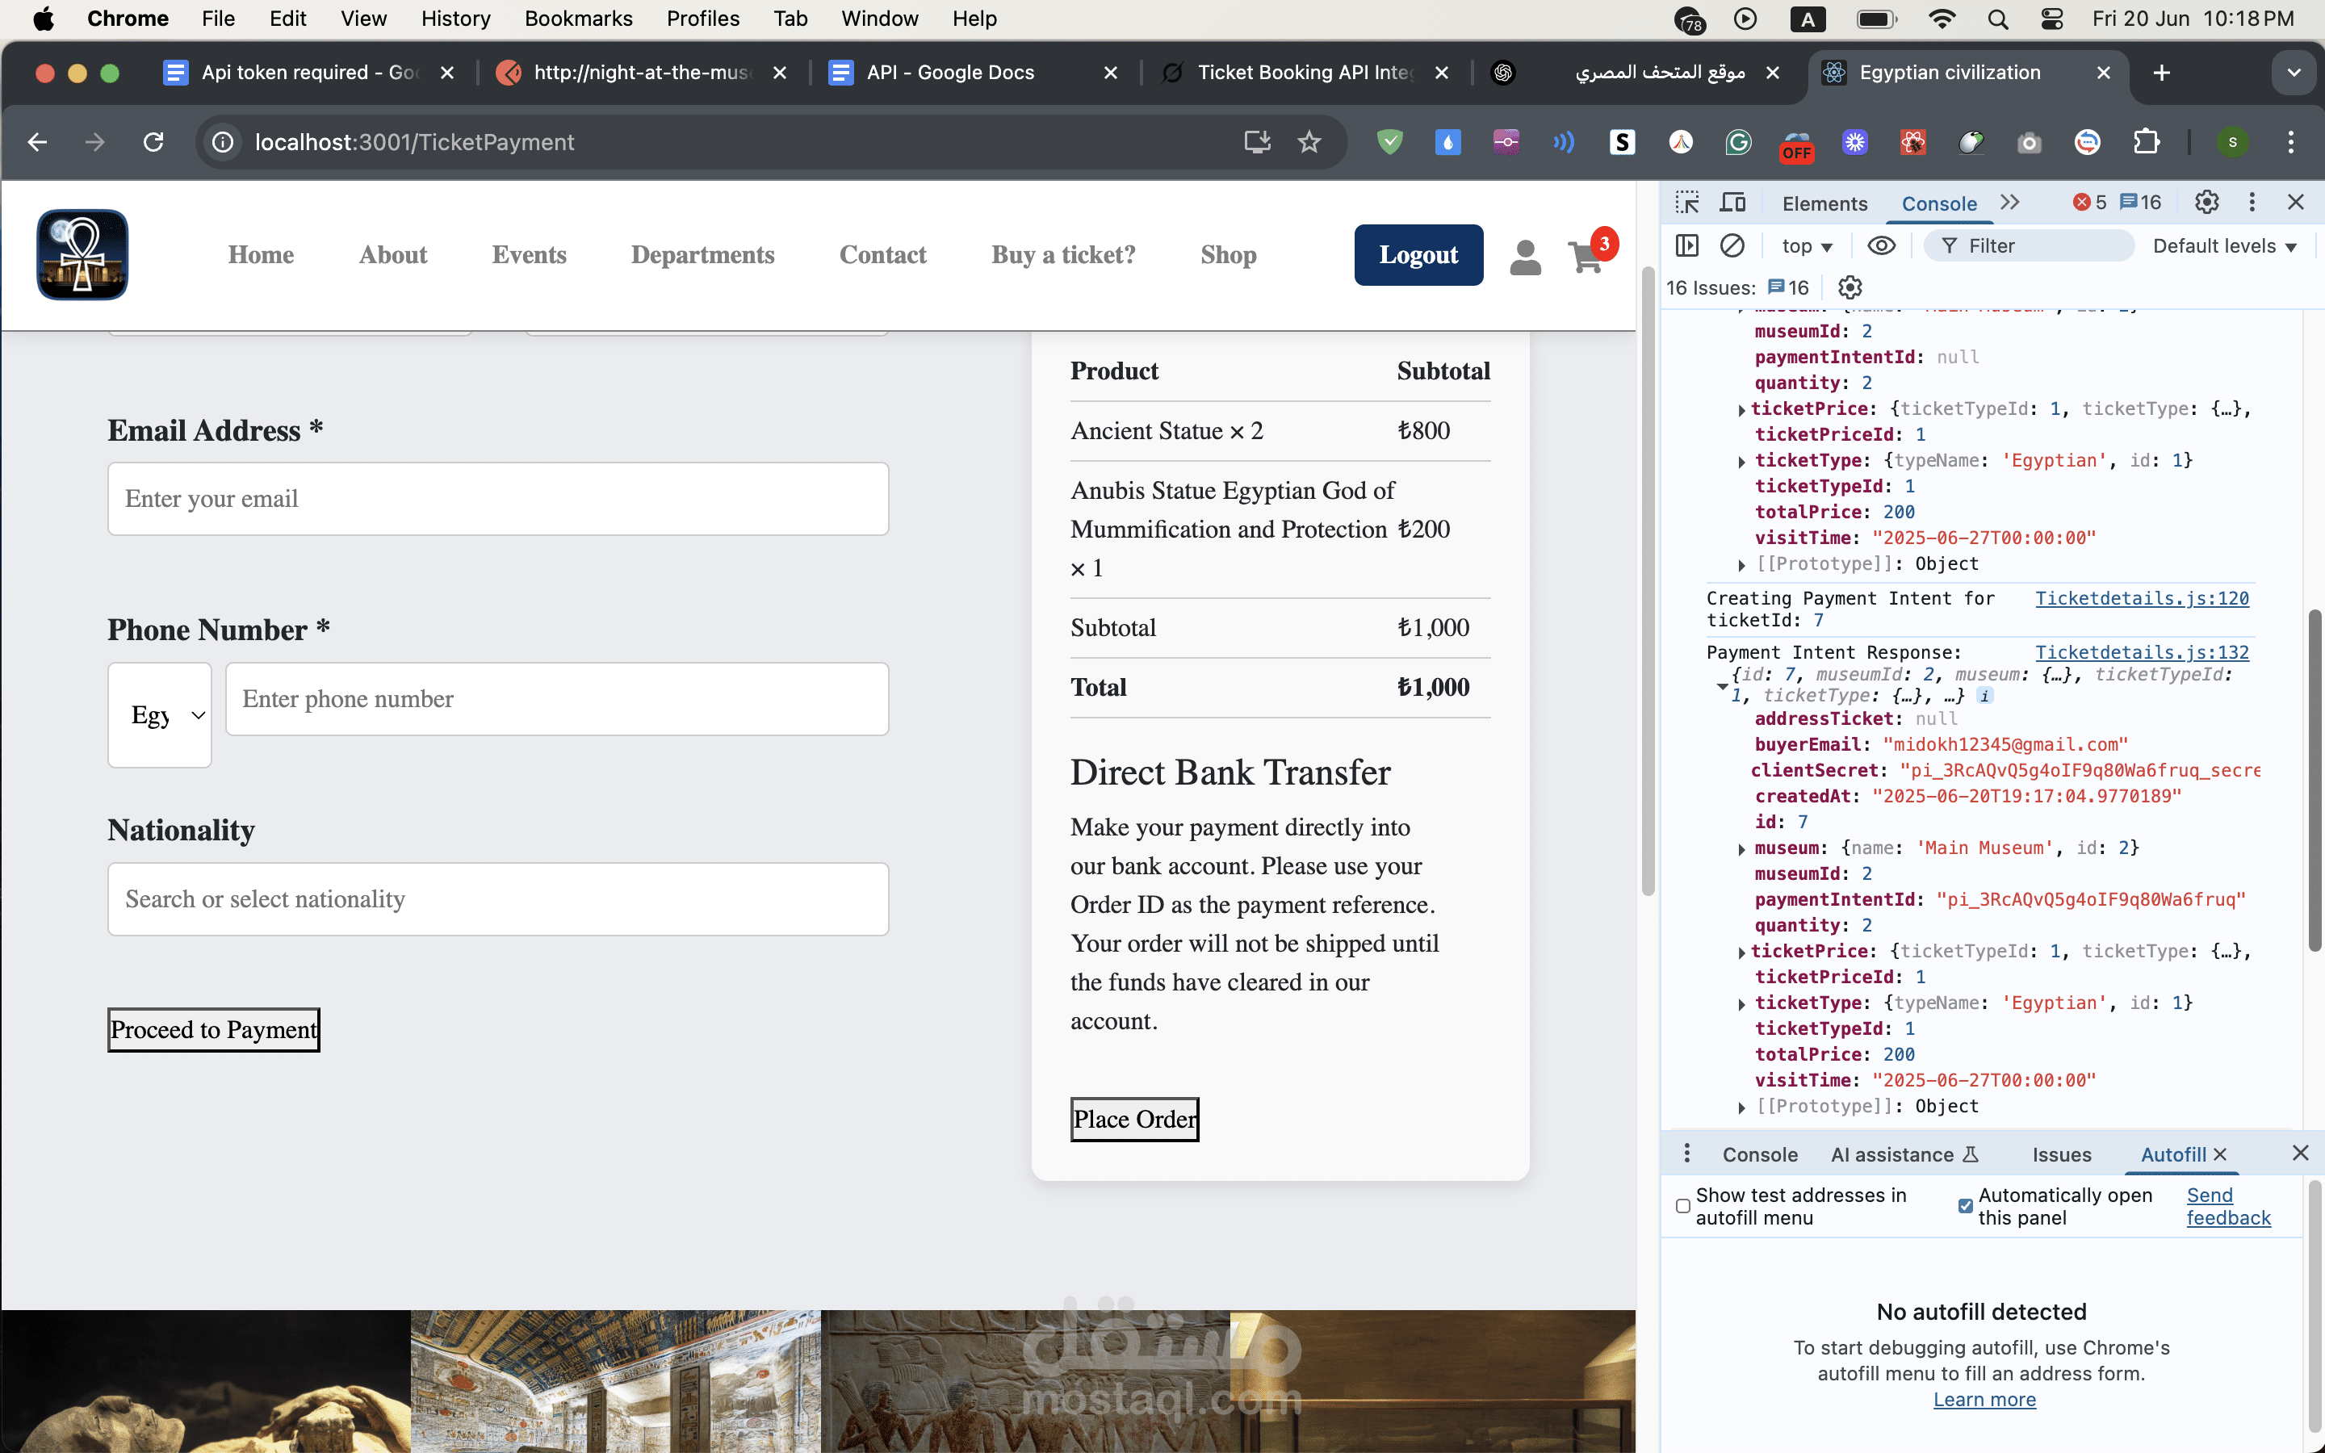Open the AI assistance drawer tab
The image size is (2325, 1453).
(x=1904, y=1154)
